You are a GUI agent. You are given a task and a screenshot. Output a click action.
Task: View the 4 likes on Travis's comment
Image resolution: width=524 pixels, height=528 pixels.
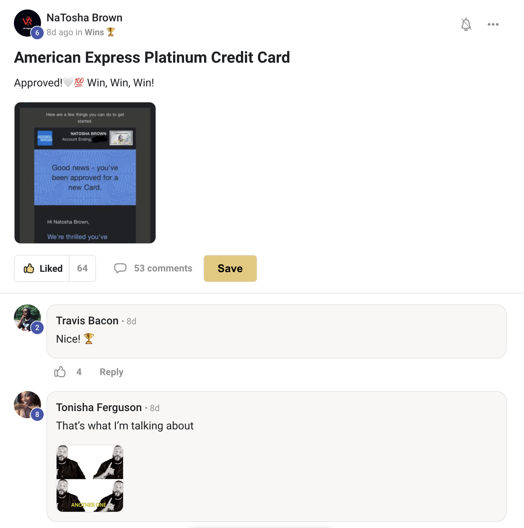pyautogui.click(x=79, y=372)
